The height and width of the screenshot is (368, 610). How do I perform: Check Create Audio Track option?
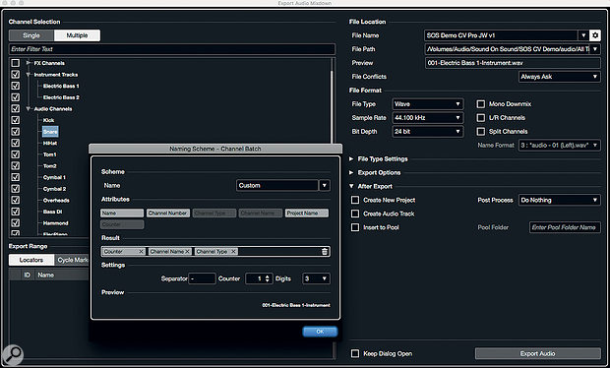coord(355,214)
